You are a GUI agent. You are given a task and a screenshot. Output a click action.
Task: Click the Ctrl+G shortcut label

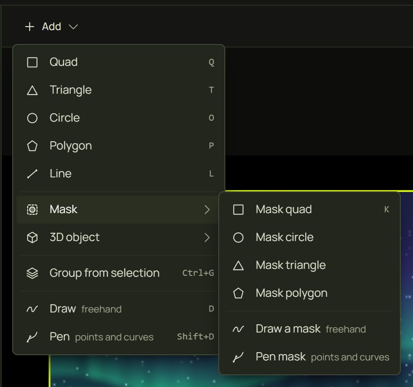[198, 273]
